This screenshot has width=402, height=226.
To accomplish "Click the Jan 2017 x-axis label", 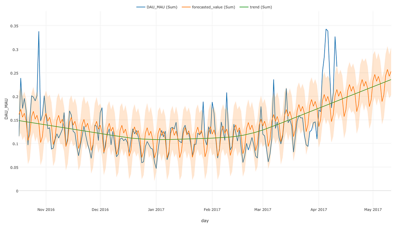I will (x=156, y=210).
